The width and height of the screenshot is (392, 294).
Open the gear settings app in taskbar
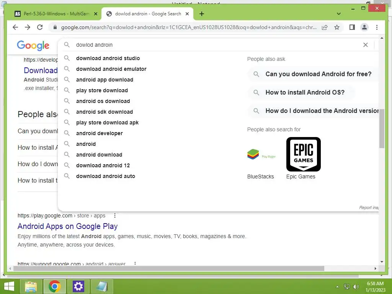click(78, 286)
